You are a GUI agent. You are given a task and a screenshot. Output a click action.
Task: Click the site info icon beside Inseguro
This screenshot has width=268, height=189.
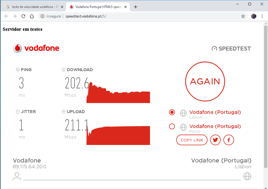[42, 16]
